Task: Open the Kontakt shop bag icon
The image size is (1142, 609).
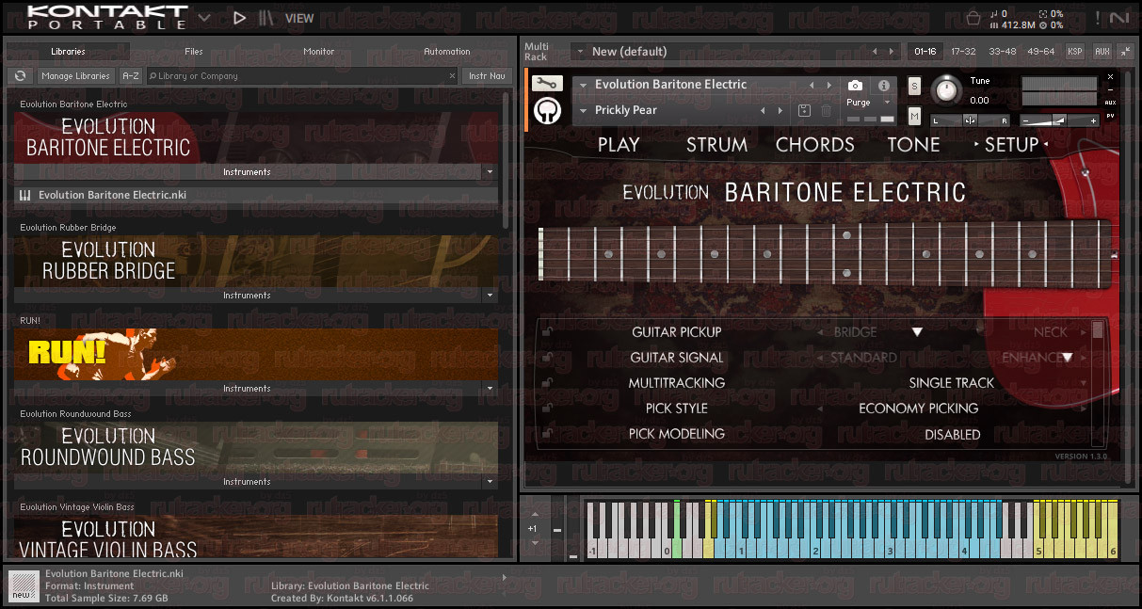Action: pos(973,17)
